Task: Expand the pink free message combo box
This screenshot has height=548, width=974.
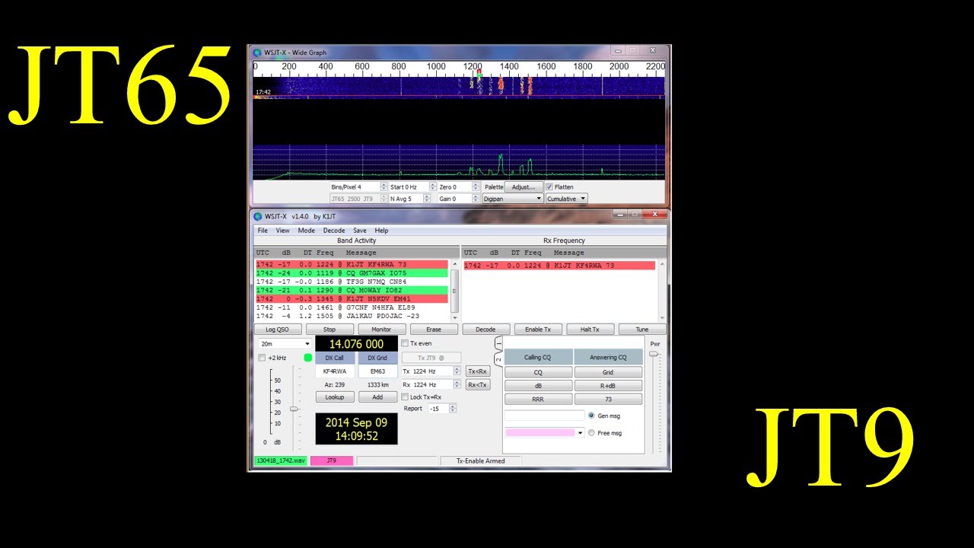Action: (x=580, y=433)
